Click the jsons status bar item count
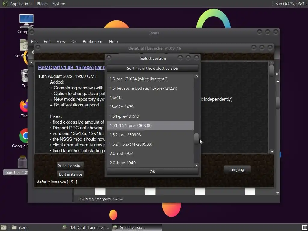 101,199
